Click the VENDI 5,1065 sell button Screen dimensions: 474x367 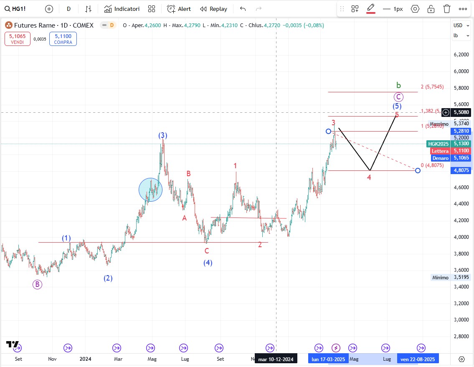(18, 39)
